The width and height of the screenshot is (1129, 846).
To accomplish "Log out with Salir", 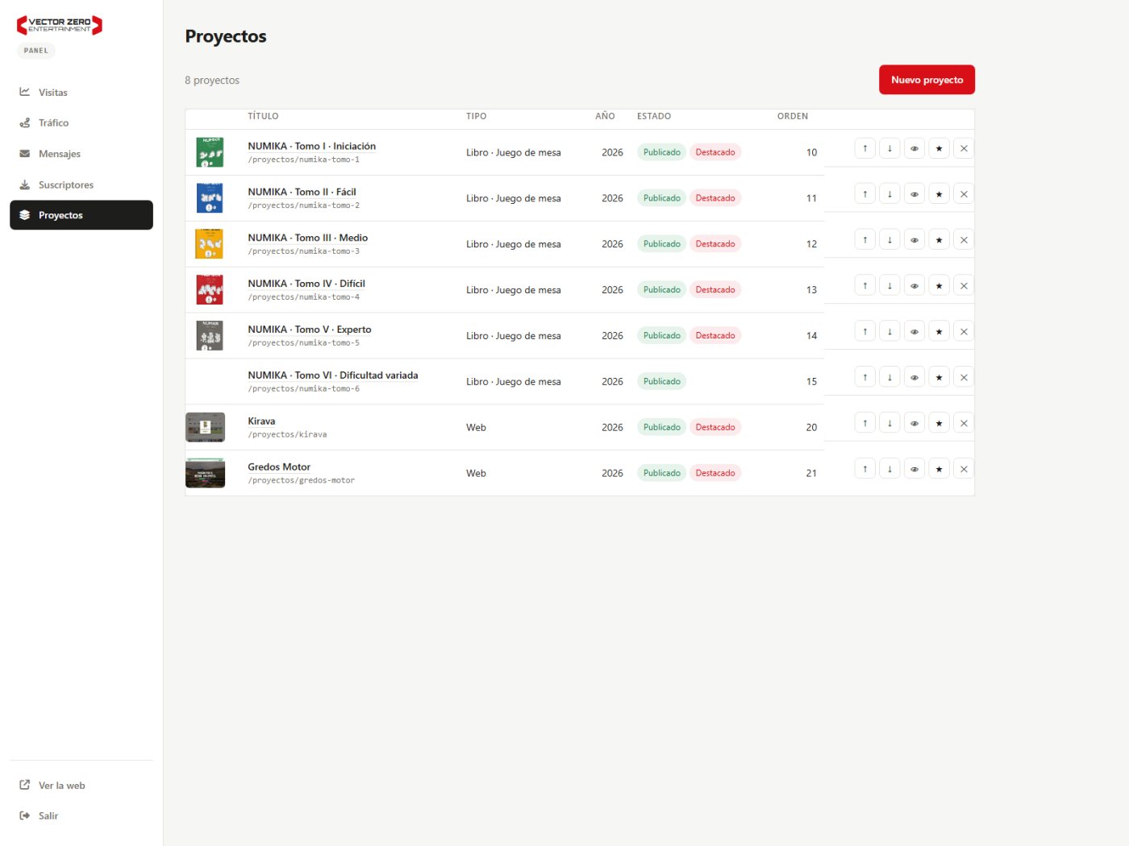I will 81,816.
